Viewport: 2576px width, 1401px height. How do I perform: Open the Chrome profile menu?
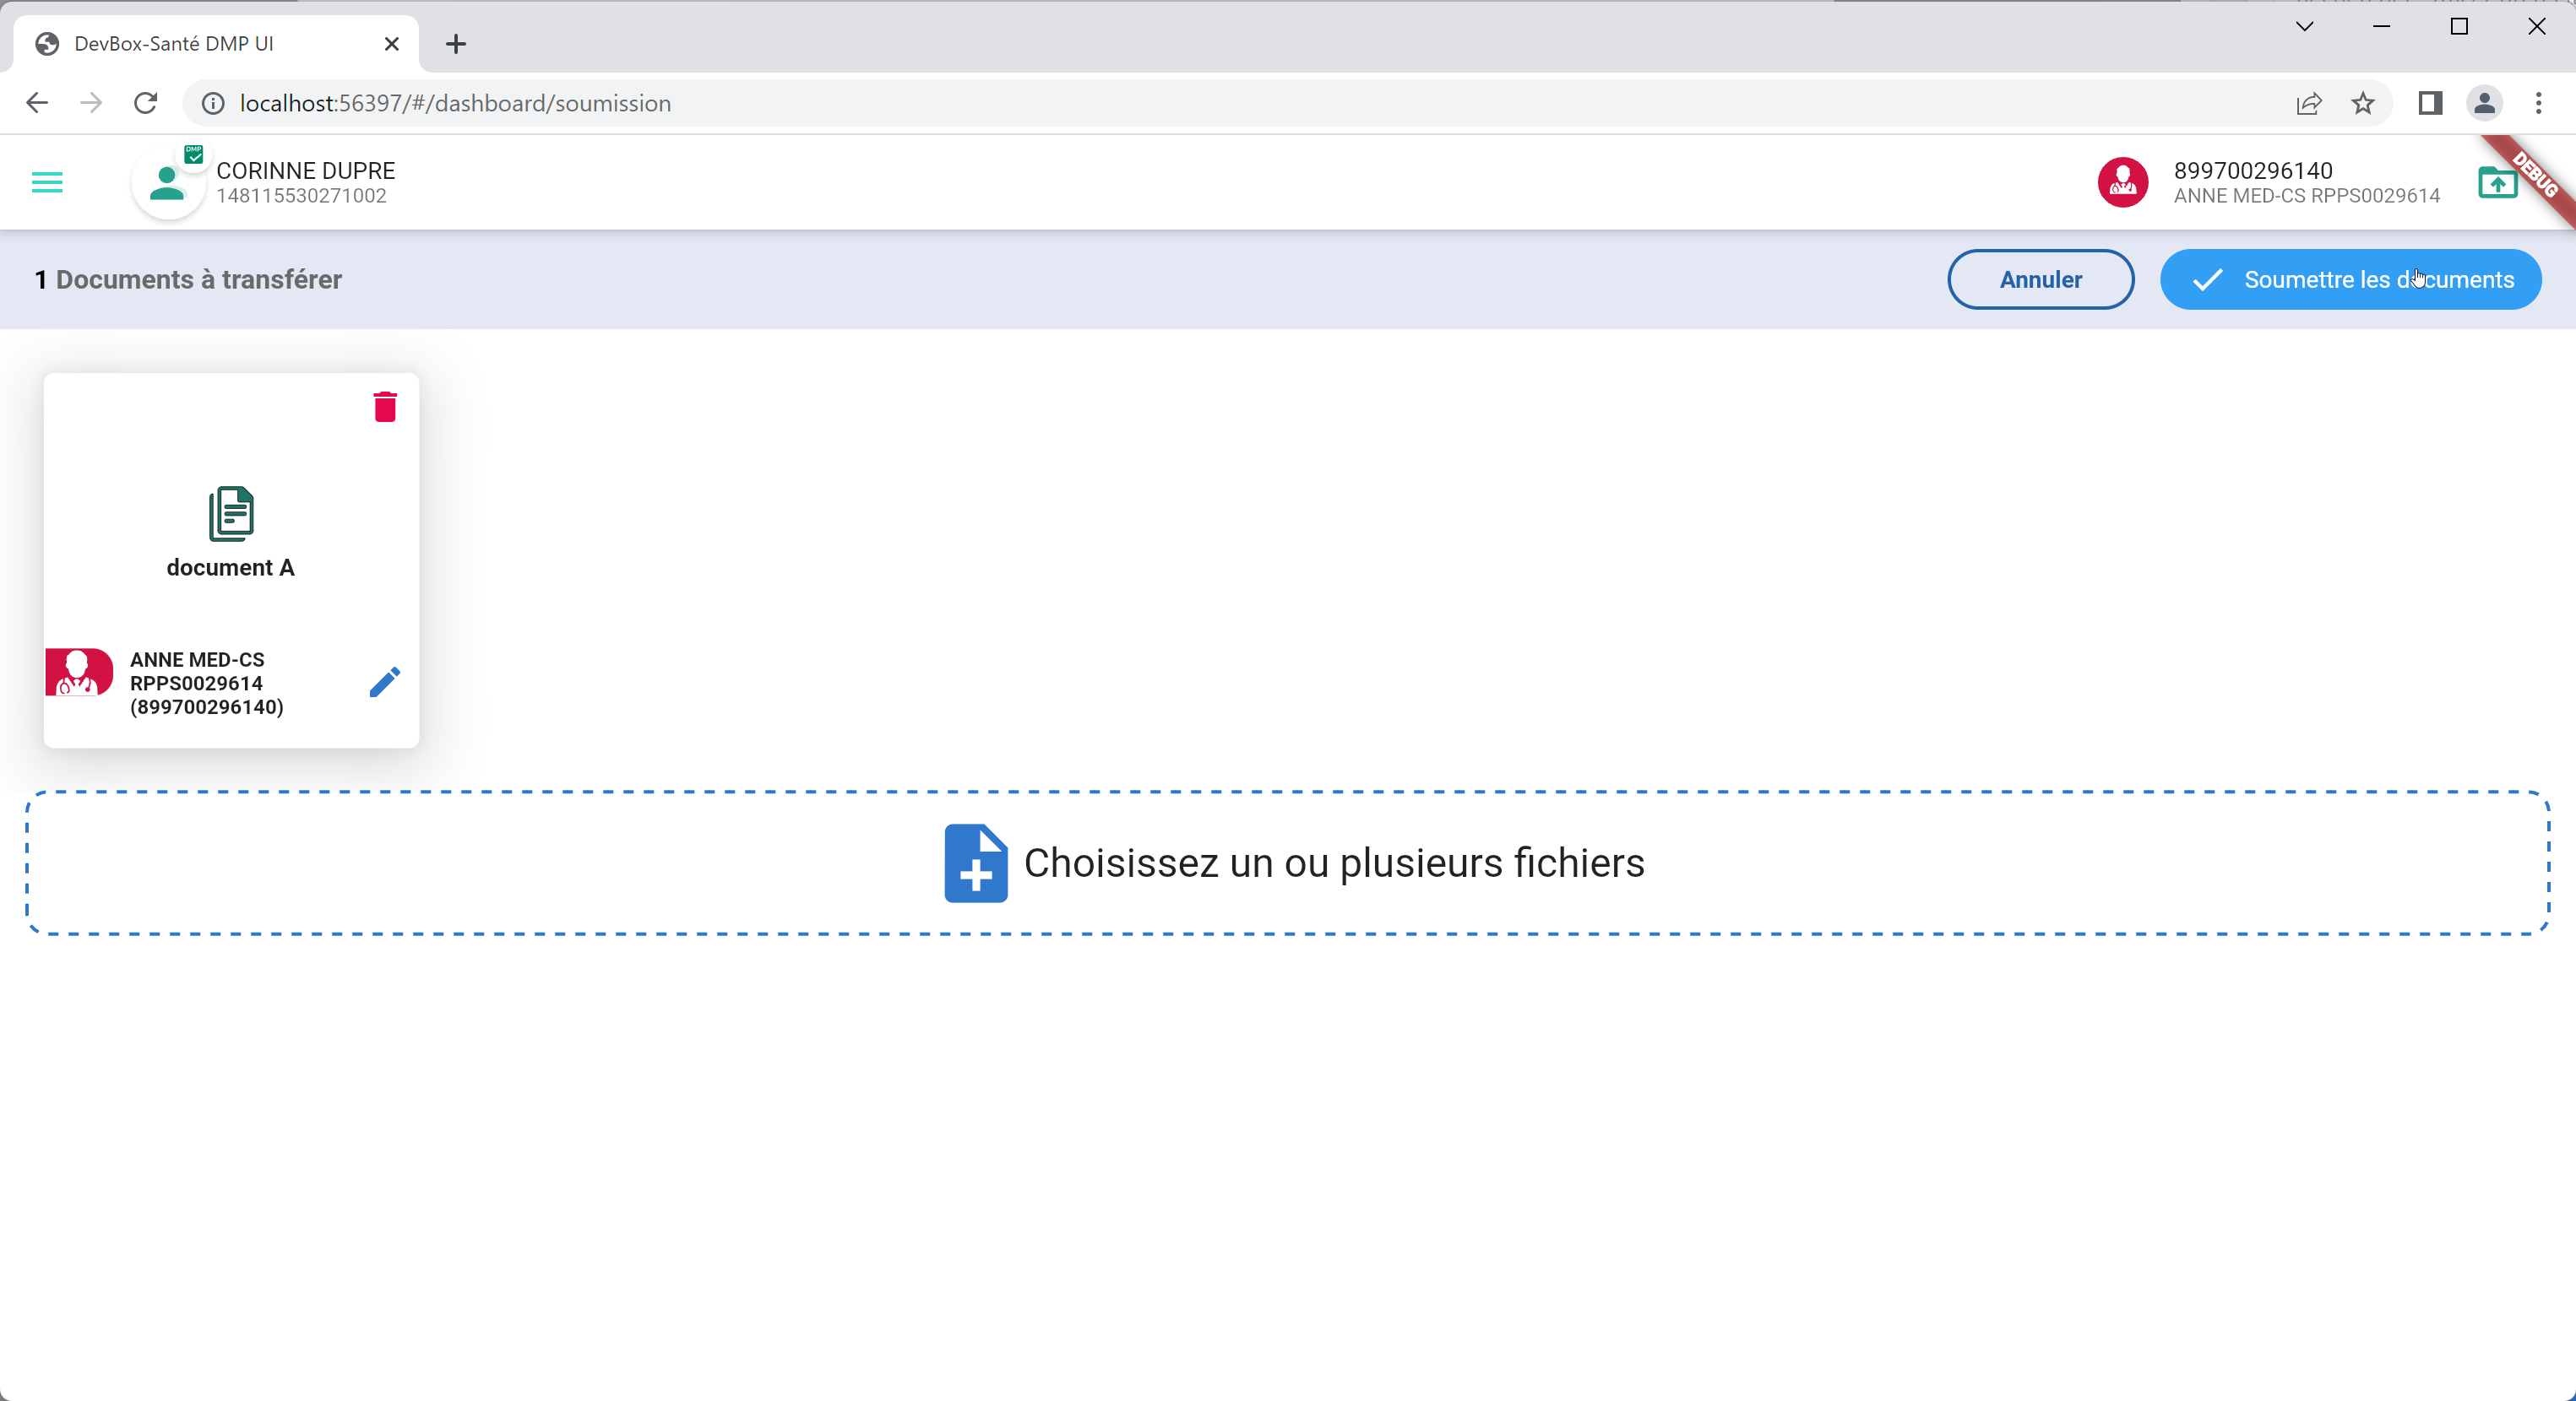click(x=2484, y=103)
